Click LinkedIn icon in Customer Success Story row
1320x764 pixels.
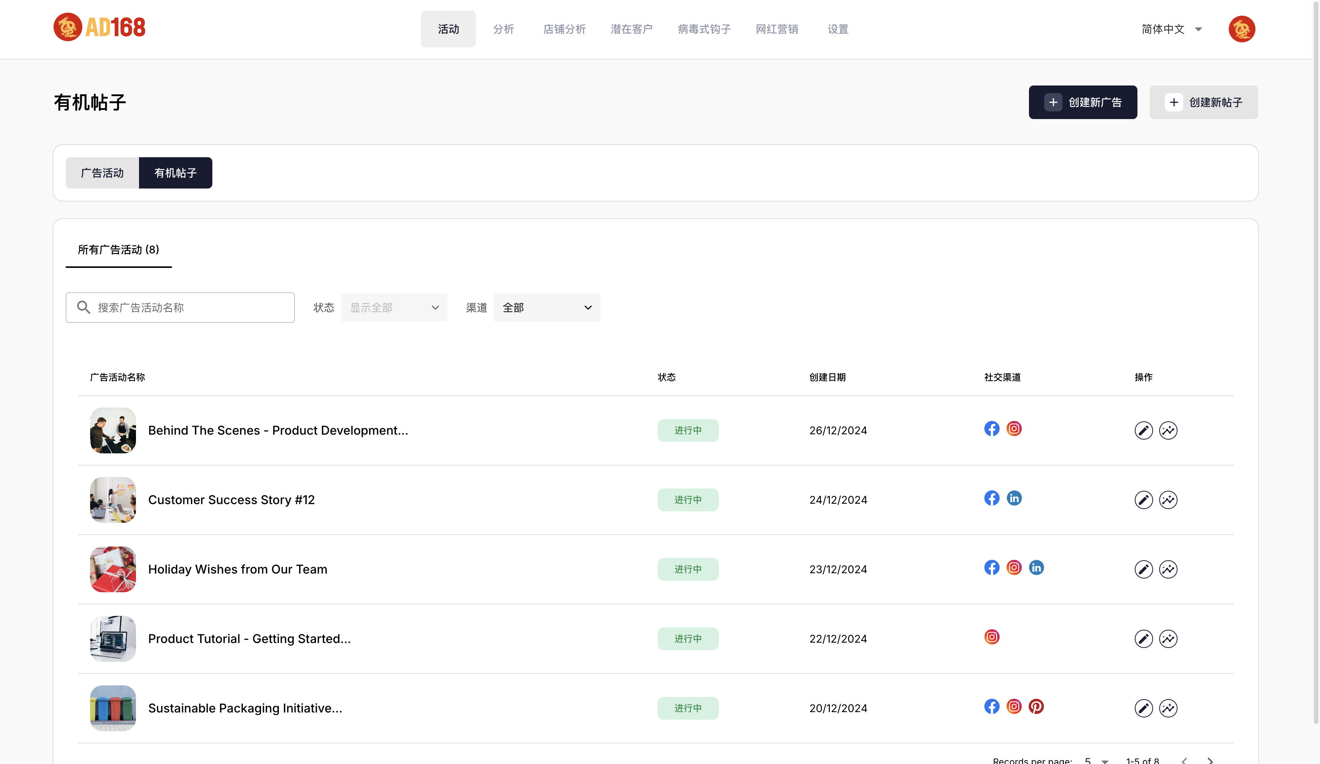pos(1014,498)
